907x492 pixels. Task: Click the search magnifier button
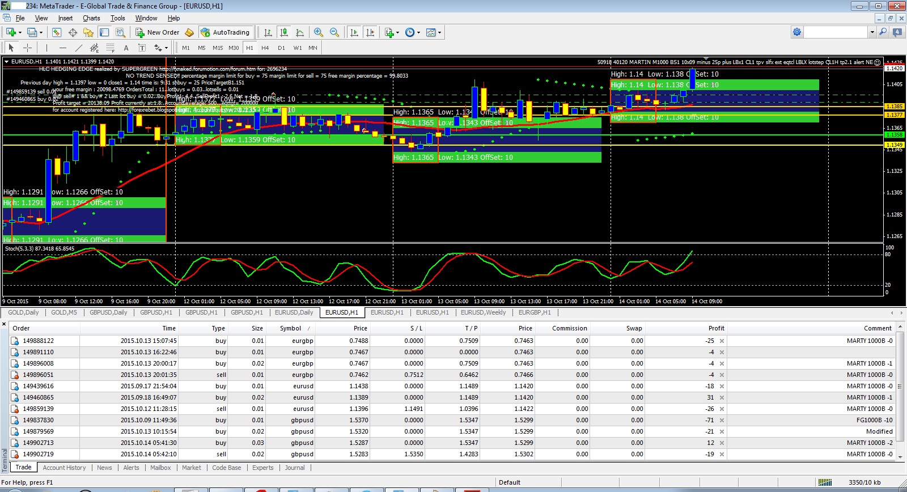883,32
